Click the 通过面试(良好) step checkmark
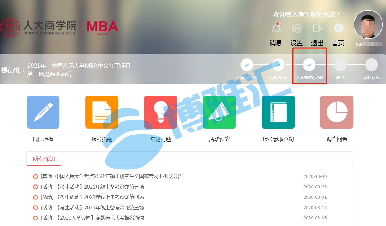Image resolution: width=386 pixels, height=226 pixels. (x=309, y=65)
